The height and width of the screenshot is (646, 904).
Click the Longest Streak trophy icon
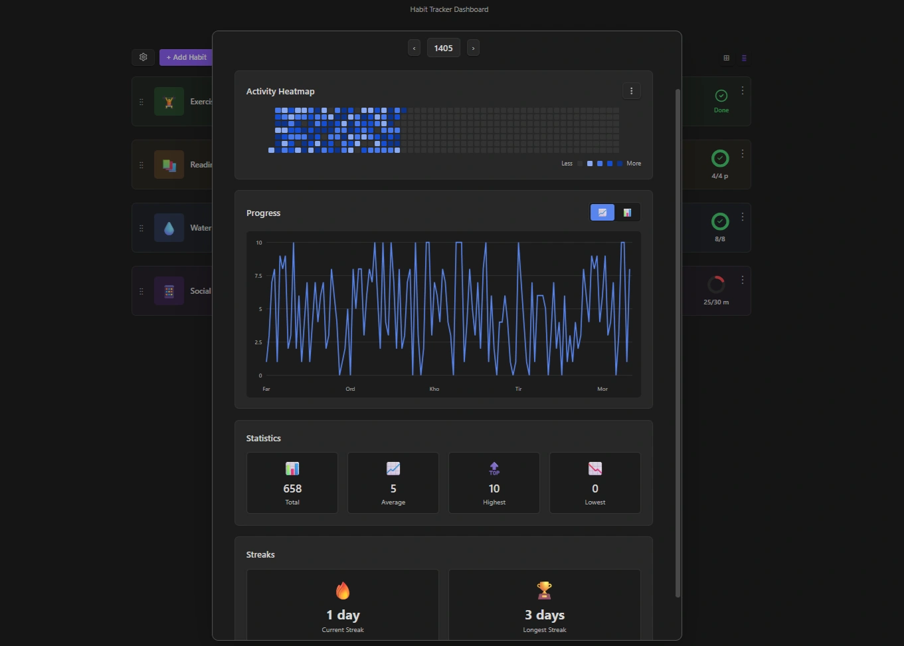545,590
